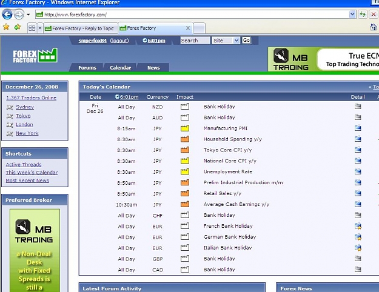This screenshot has width=379, height=292.
Task: Open detail folder for Retail Sales y/y
Action: 358,193
